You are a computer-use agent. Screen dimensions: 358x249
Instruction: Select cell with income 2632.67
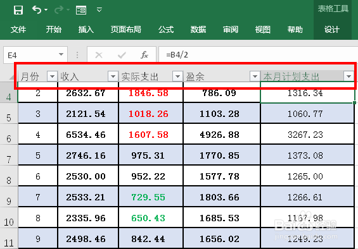[88, 93]
